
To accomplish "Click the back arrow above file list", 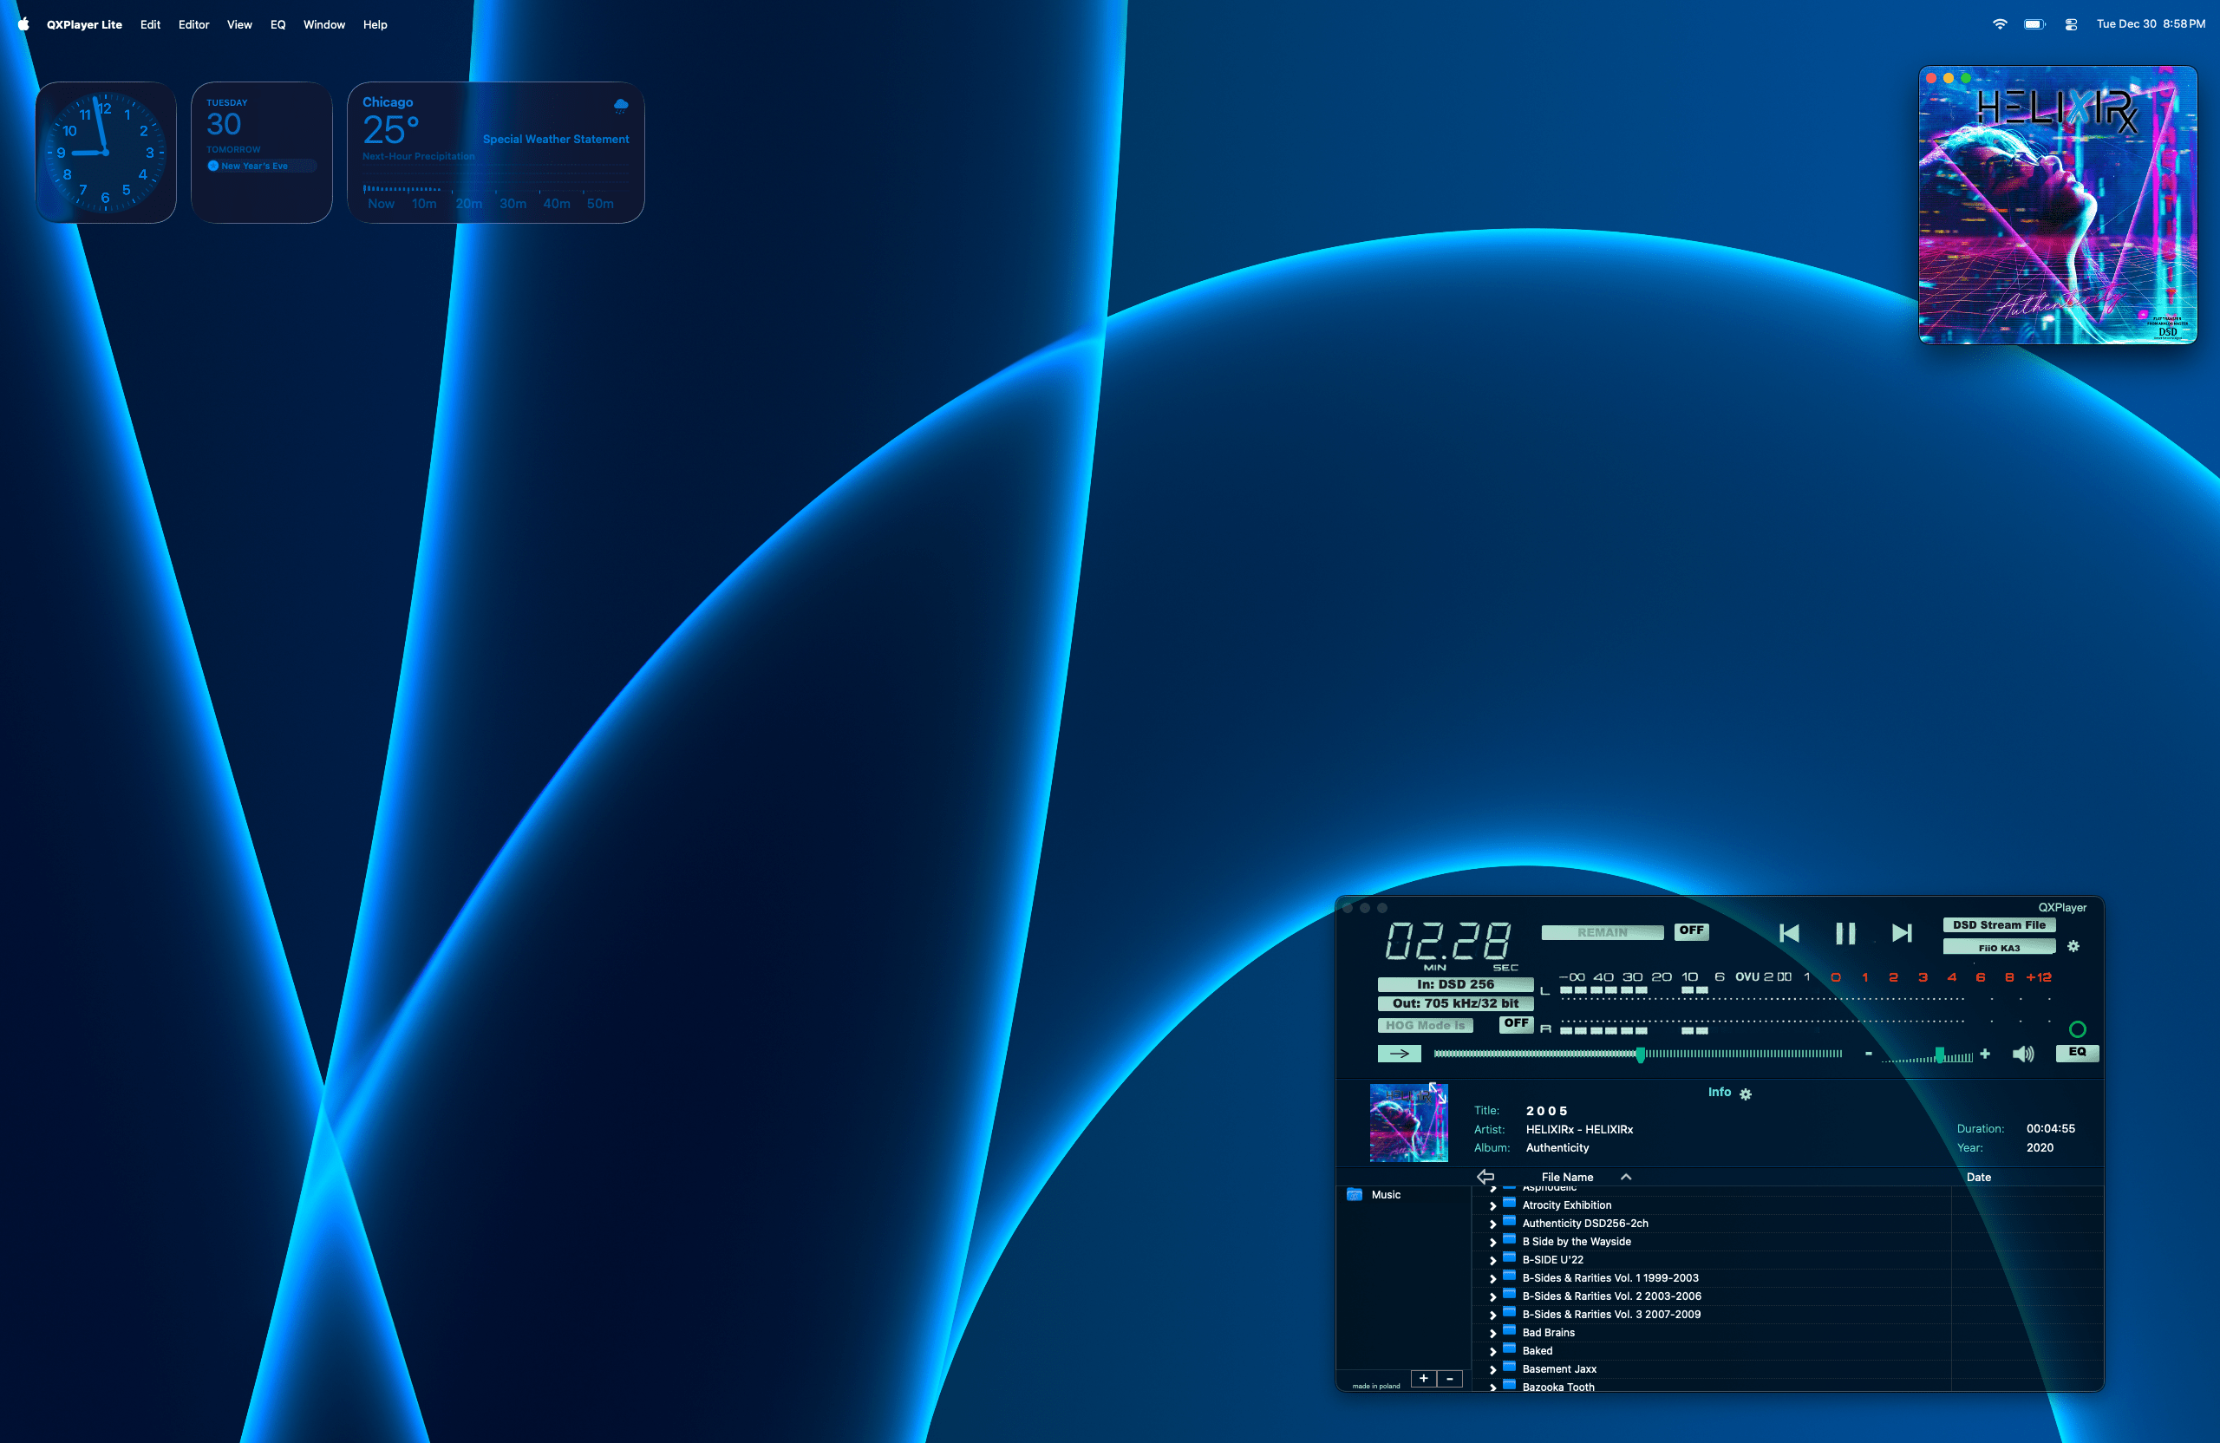I will coord(1485,1177).
